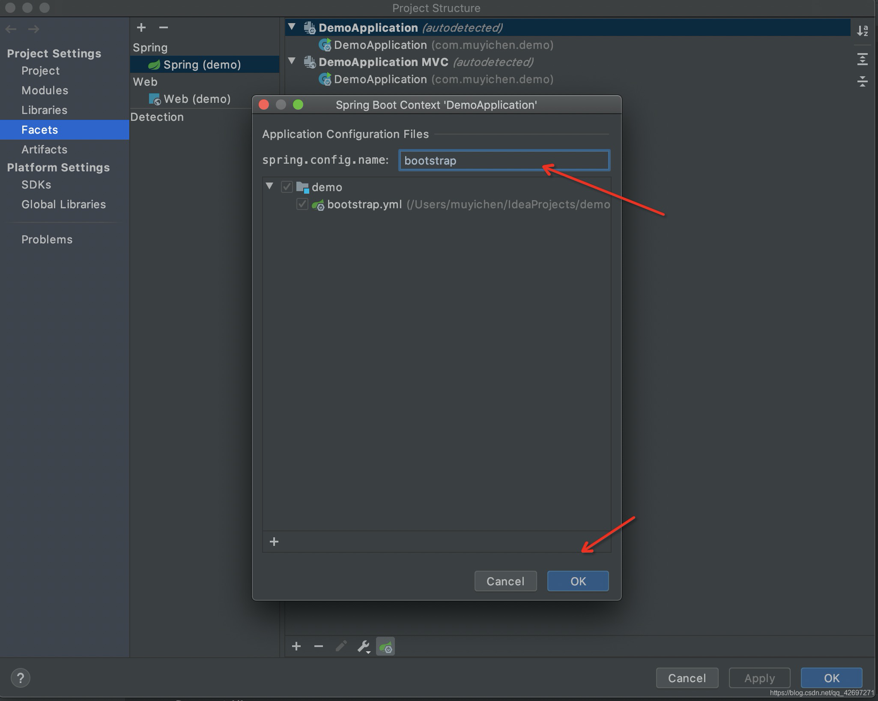Maximize the Spring Boot Context dialog

tap(298, 105)
